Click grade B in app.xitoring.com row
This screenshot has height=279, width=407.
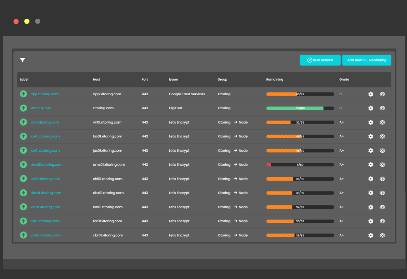tap(340, 94)
